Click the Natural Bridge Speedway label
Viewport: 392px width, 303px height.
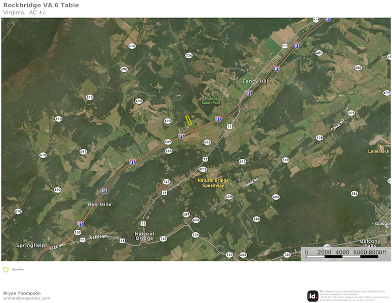(x=213, y=183)
